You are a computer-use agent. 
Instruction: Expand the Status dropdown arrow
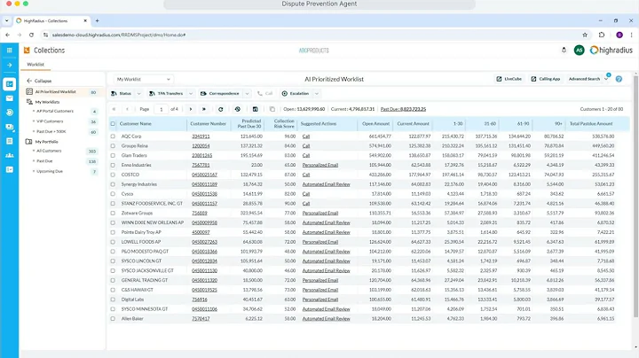(x=139, y=94)
